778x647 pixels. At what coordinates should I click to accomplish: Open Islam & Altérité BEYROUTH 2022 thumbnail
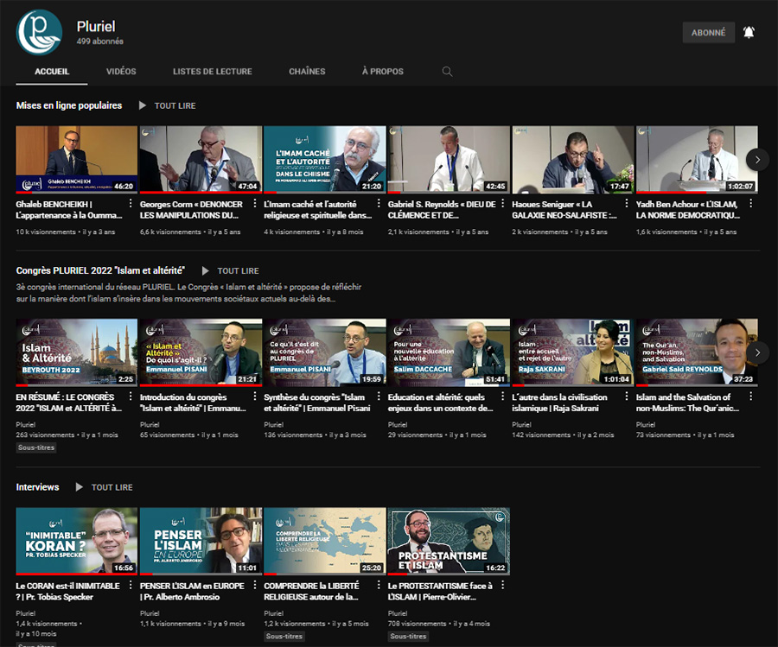coord(76,352)
